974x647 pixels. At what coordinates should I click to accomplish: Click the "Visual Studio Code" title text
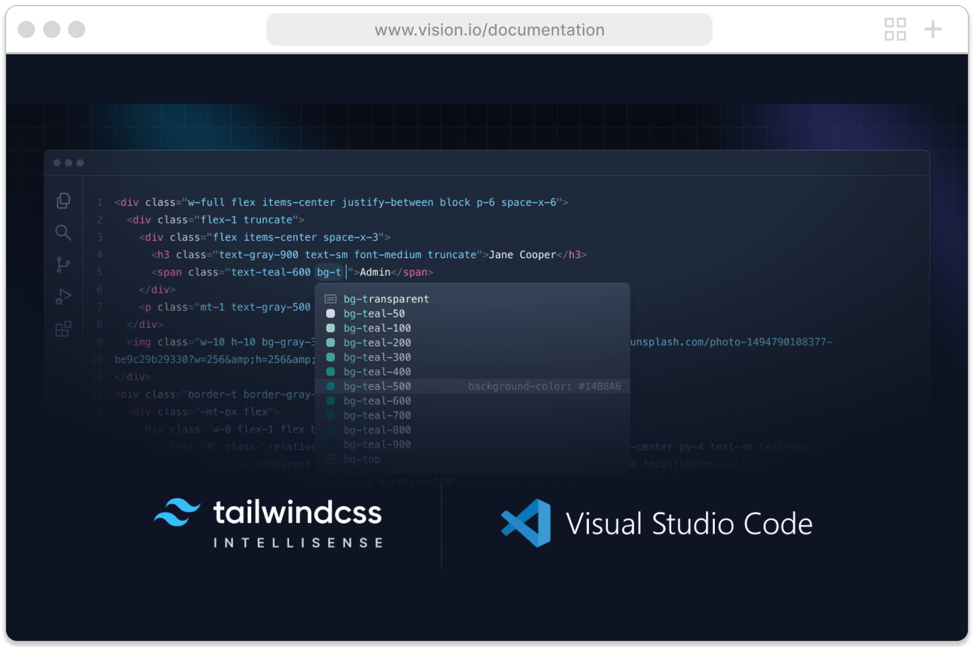point(689,523)
